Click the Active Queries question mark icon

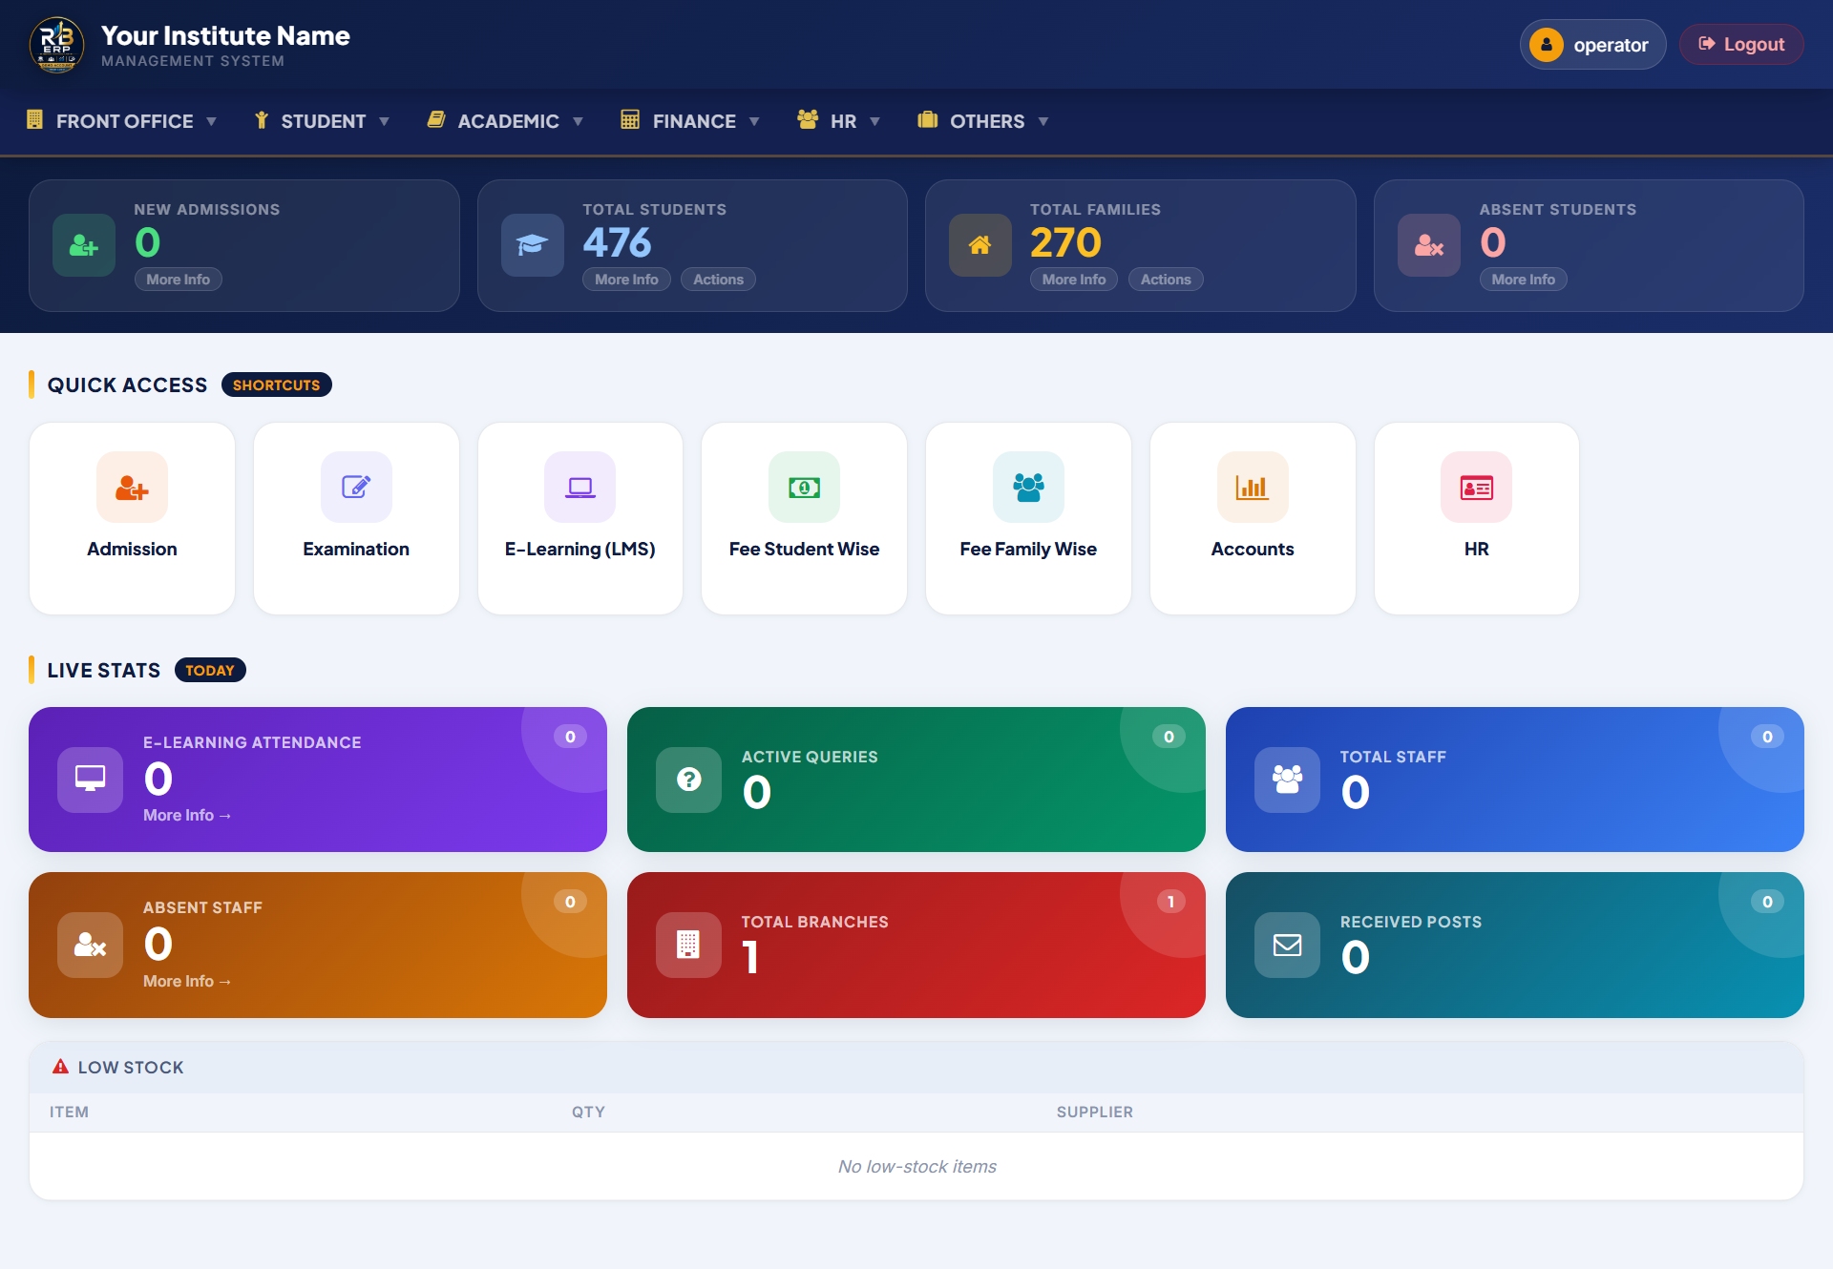click(689, 780)
